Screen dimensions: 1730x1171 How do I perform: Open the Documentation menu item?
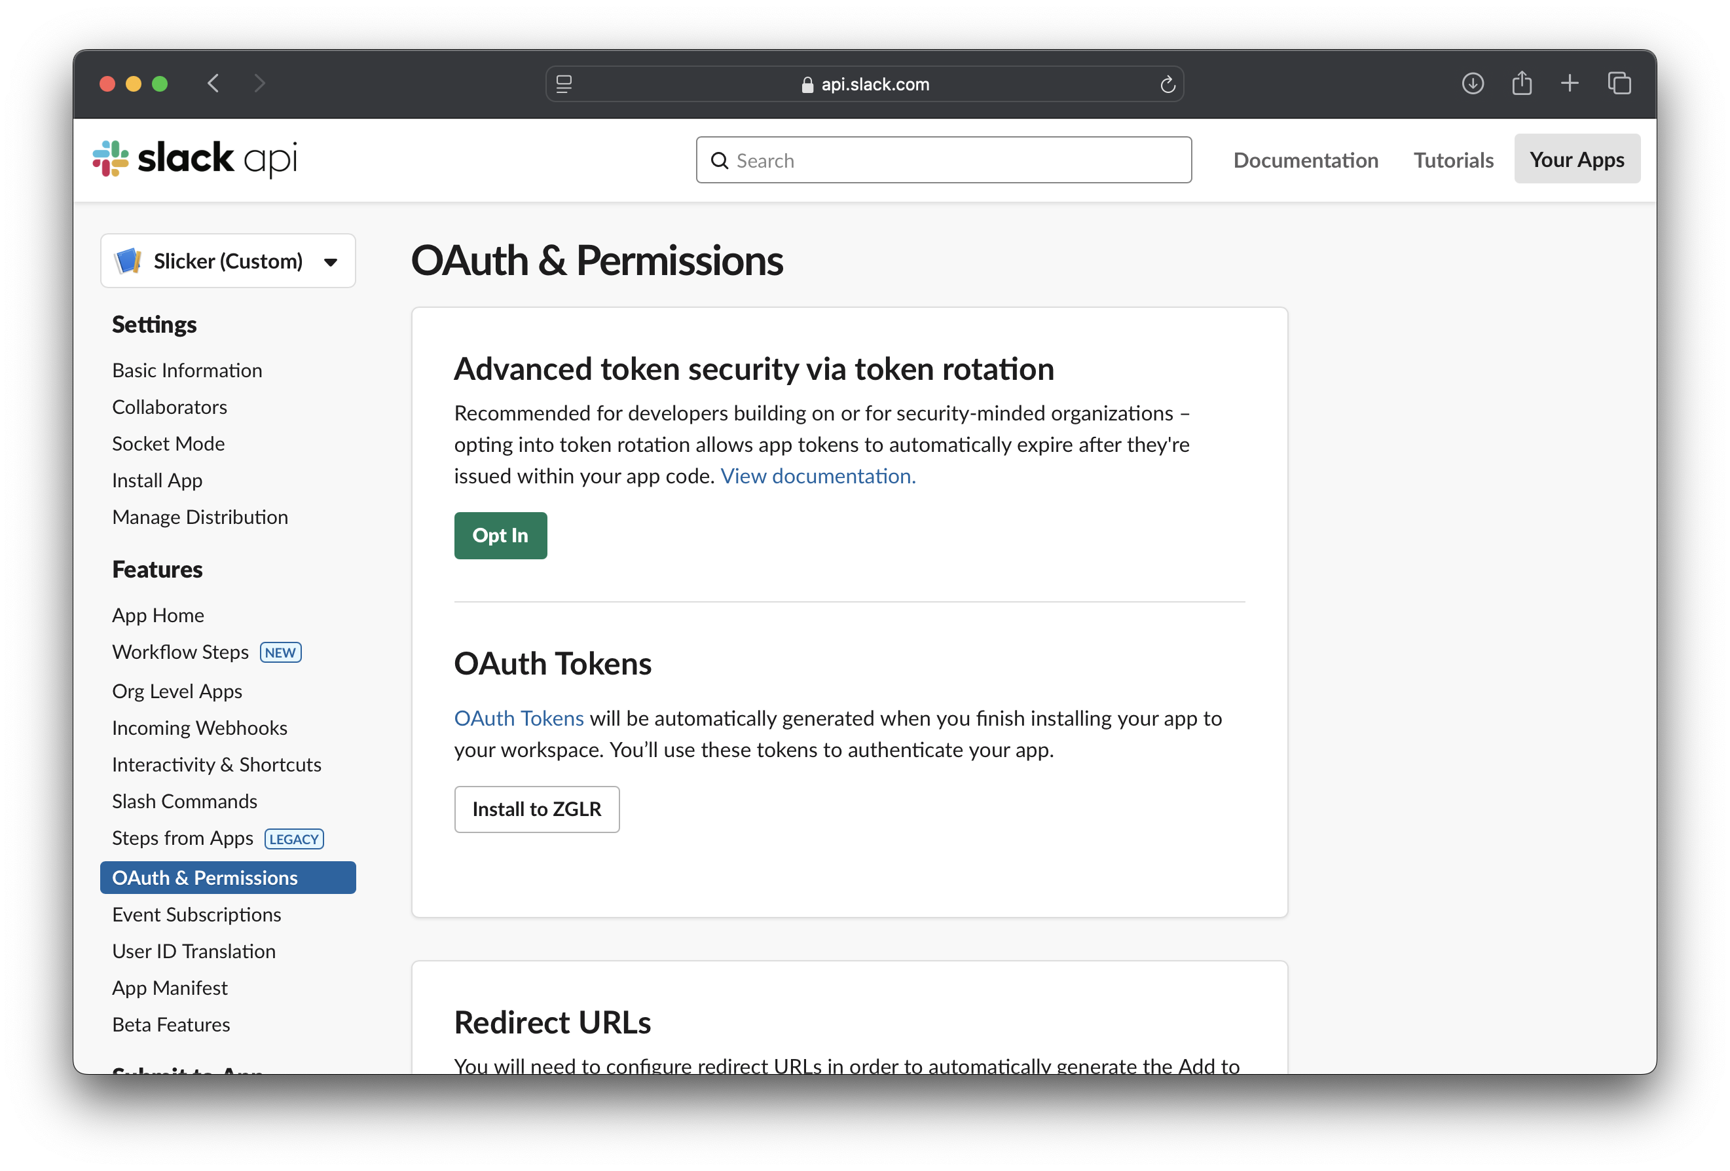(1305, 160)
